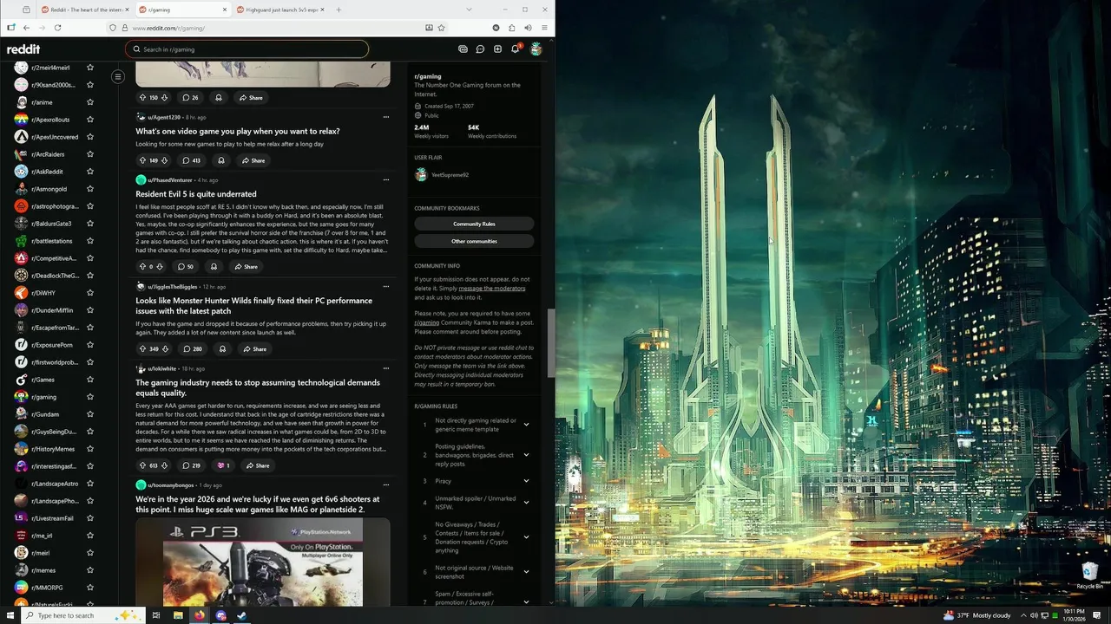Image resolution: width=1111 pixels, height=624 pixels.
Task: Click the browser address bar URL
Action: (x=169, y=28)
